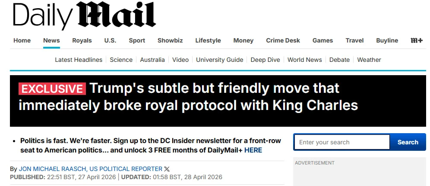430x186 pixels.
Task: Check the Weather link
Action: coord(369,60)
